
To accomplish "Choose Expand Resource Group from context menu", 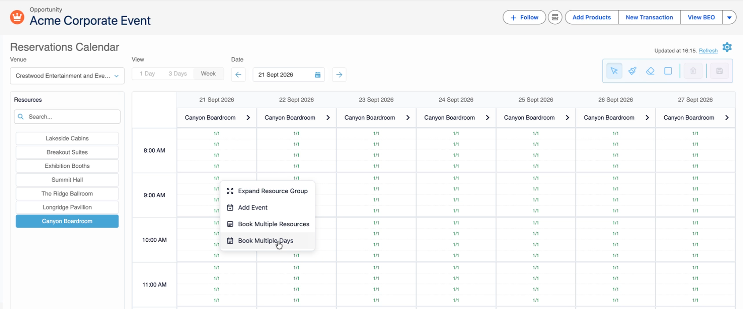I will (x=268, y=191).
